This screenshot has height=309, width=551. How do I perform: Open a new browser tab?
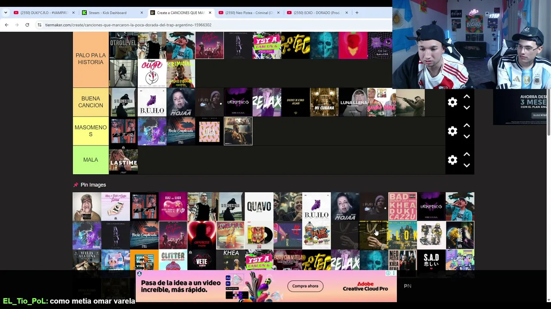(357, 12)
